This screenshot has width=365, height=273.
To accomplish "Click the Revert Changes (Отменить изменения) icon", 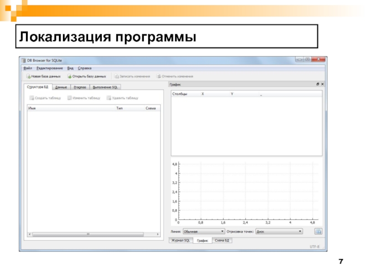I will click(159, 76).
